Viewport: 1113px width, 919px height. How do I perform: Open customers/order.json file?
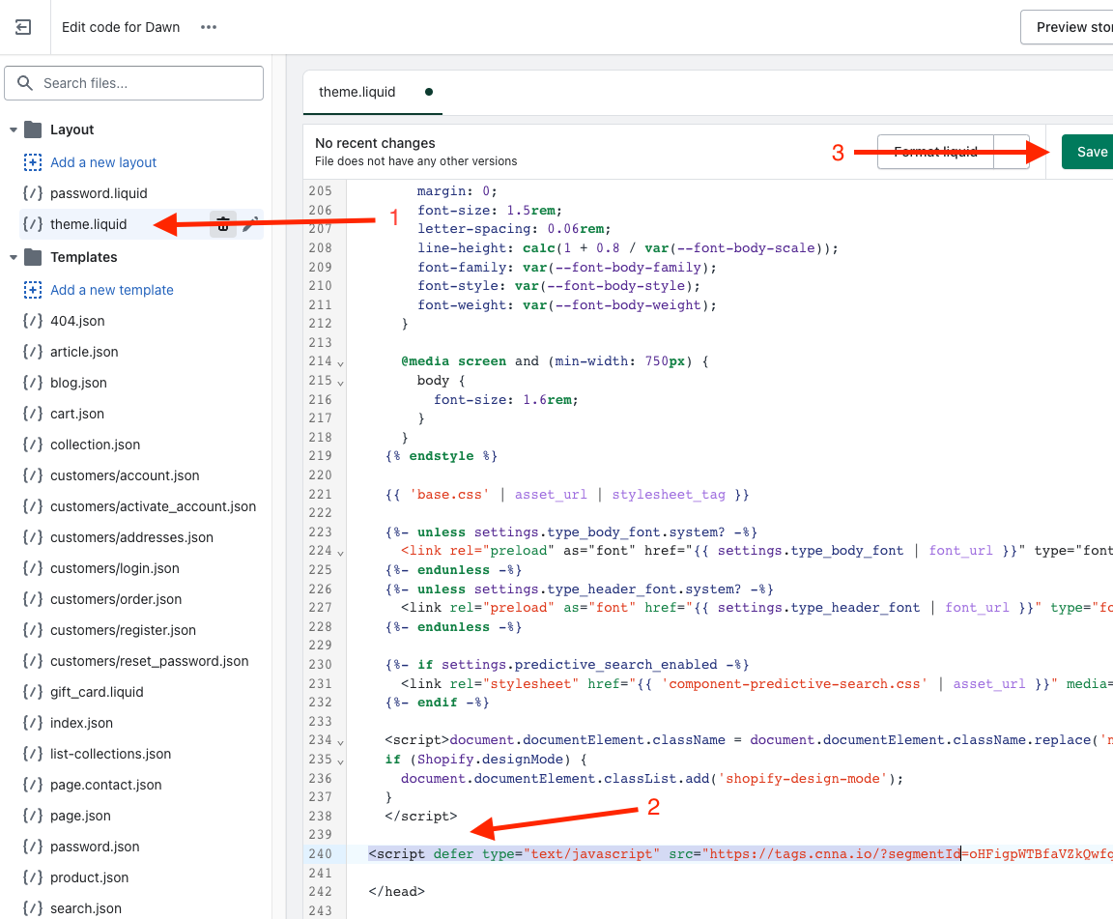tap(116, 599)
